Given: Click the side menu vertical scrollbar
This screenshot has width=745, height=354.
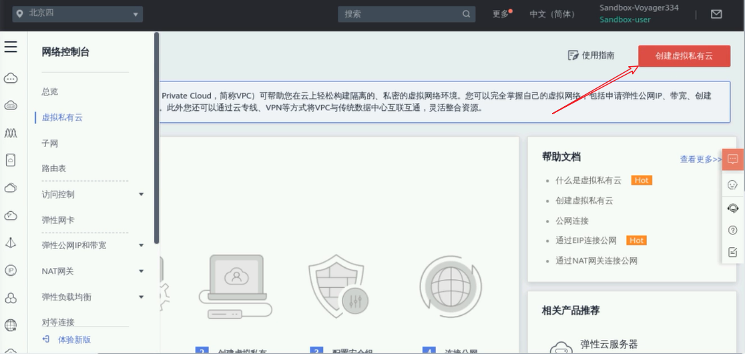Looking at the screenshot, I should (x=157, y=138).
